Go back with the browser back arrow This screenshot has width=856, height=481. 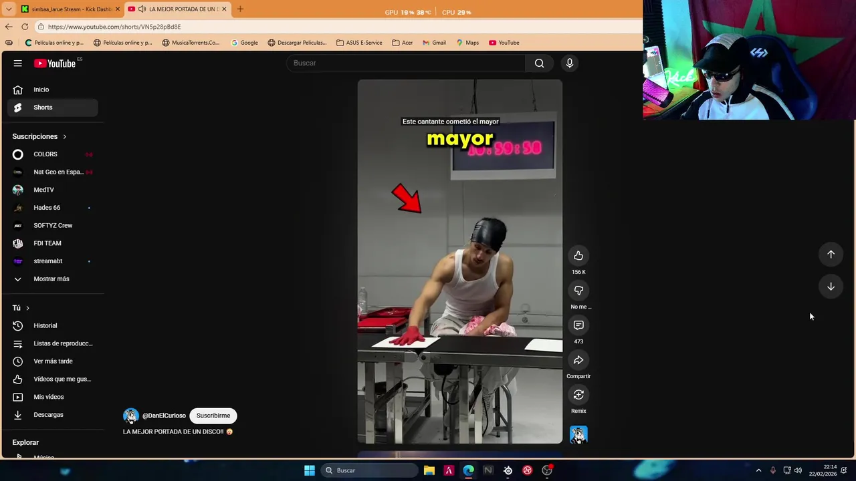point(8,27)
